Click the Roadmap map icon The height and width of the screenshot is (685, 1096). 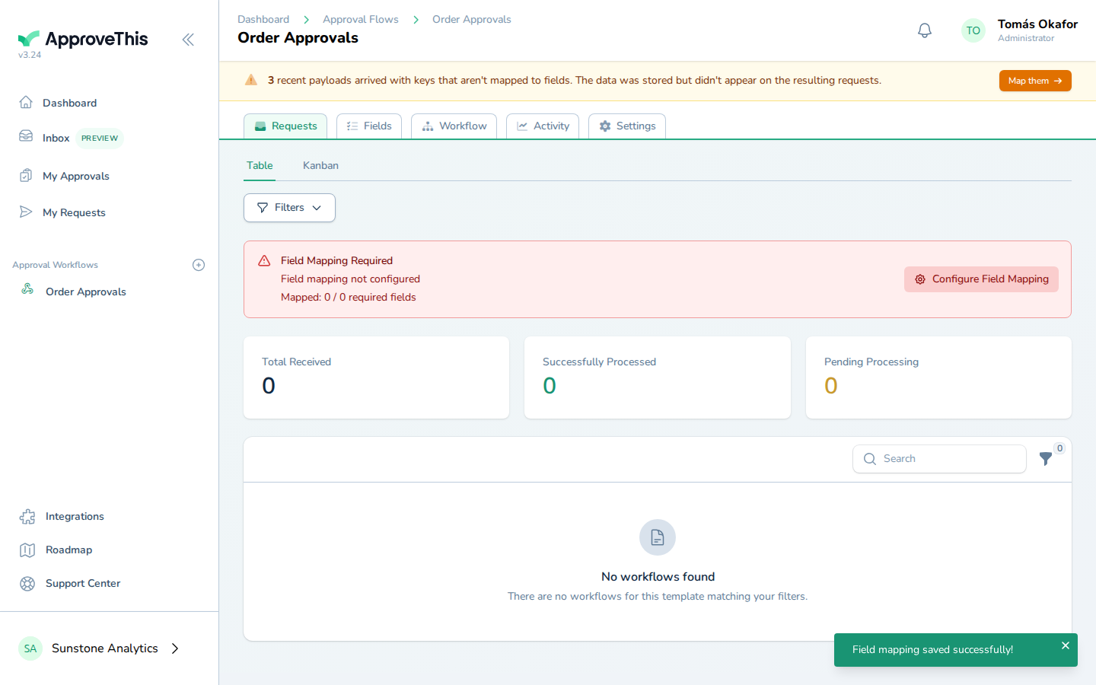coord(27,550)
